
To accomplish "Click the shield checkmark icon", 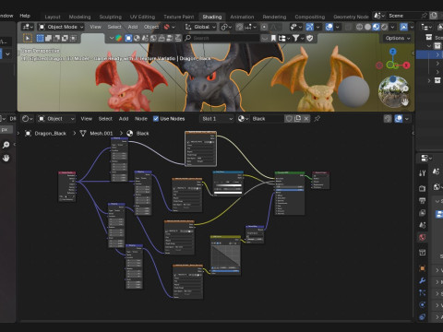I will pyautogui.click(x=310, y=38).
